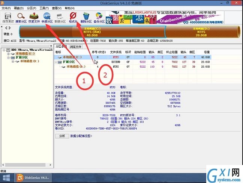Select 扩展分区 row in partition table
243x183 pixels.
(132, 62)
